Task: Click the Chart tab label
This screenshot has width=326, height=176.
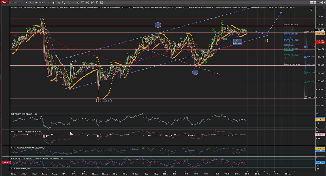Action: coord(5,2)
